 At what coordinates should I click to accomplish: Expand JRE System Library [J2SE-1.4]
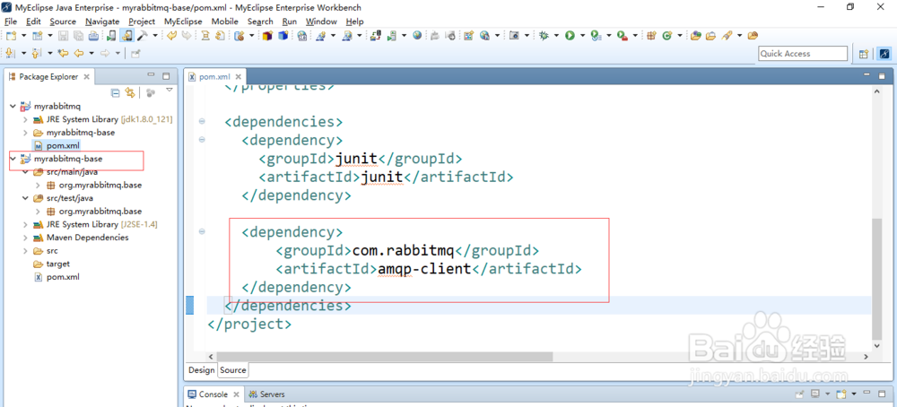(24, 224)
